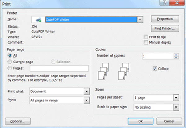Click the Idle status text
The height and width of the screenshot is (128, 186).
34,26
